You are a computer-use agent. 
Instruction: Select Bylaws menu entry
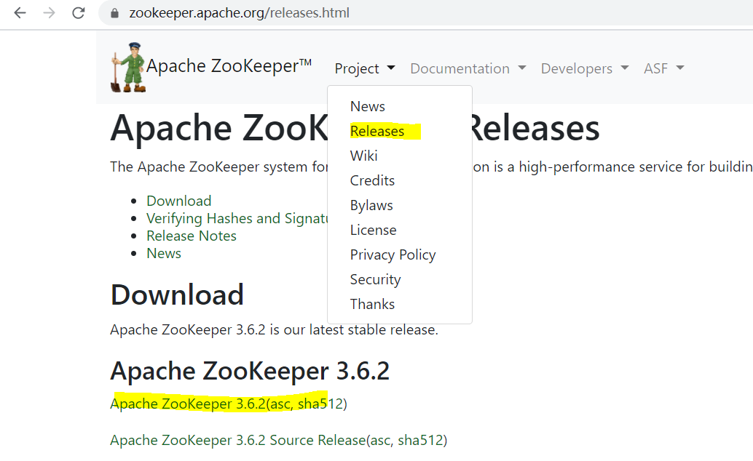371,205
